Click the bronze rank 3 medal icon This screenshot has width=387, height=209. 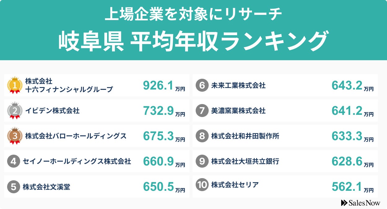click(x=15, y=136)
